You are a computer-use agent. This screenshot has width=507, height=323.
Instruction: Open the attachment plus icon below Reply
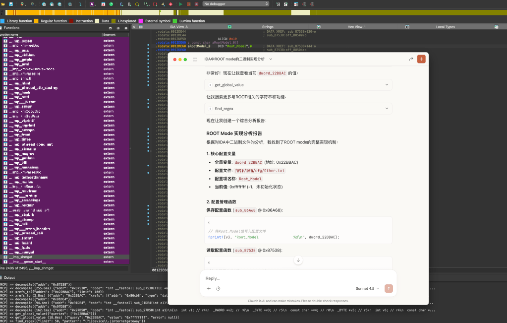(209, 288)
